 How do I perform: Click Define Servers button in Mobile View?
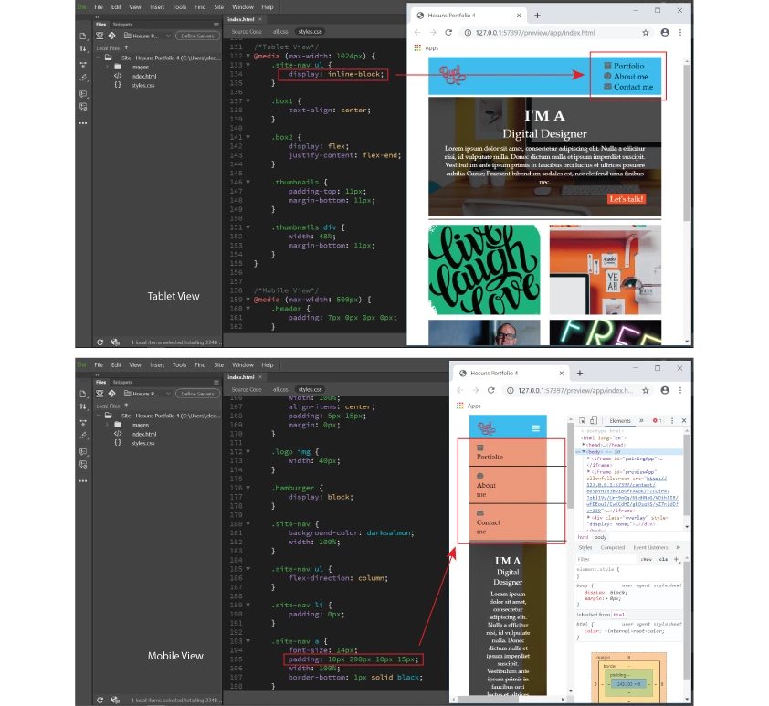(x=197, y=394)
